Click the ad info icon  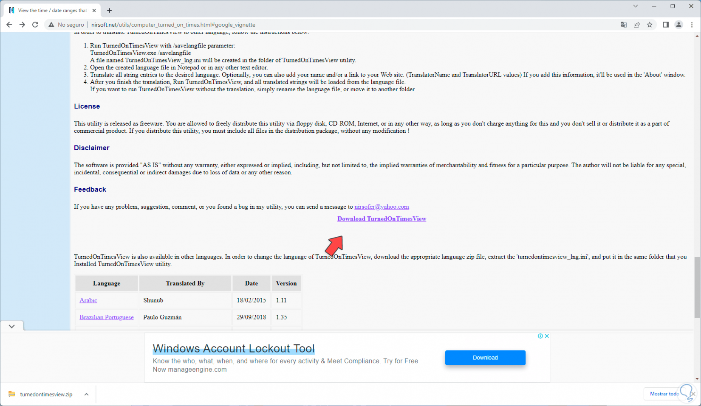(x=540, y=336)
